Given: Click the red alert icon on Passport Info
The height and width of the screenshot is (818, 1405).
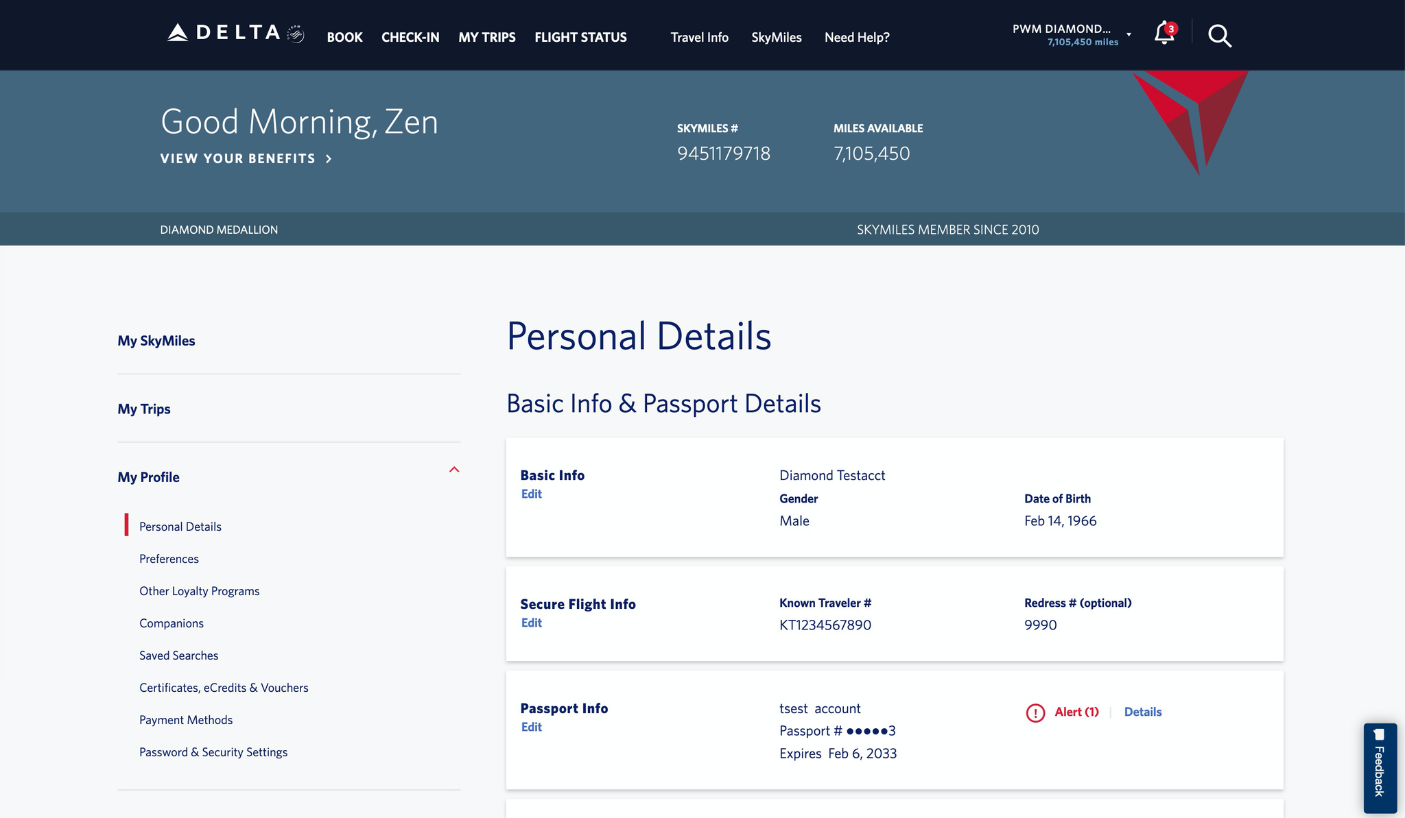Looking at the screenshot, I should (x=1037, y=712).
